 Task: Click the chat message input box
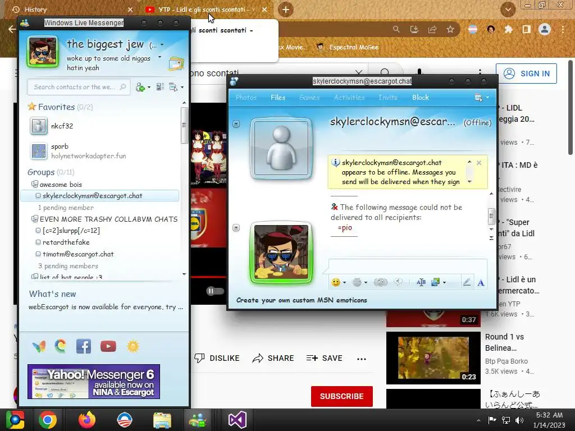pyautogui.click(x=408, y=265)
